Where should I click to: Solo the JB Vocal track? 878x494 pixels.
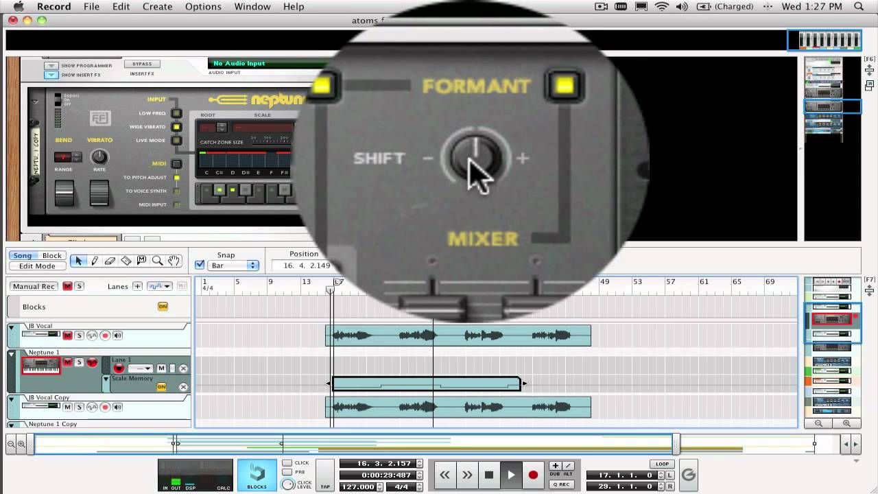(x=79, y=336)
